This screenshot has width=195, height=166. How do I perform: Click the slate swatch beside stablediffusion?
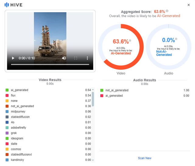pos(7,117)
